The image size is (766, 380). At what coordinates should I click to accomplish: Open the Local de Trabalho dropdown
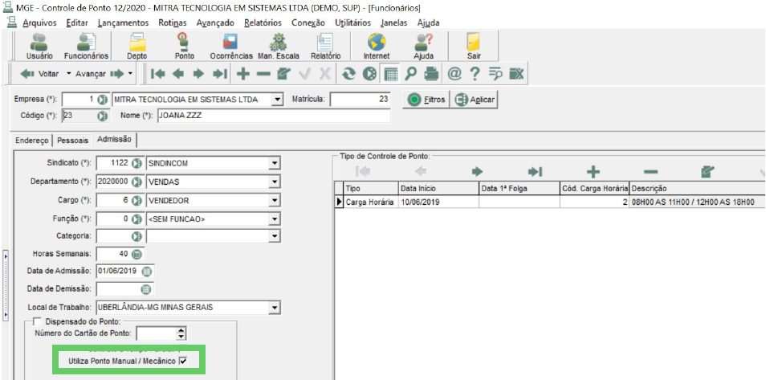275,308
